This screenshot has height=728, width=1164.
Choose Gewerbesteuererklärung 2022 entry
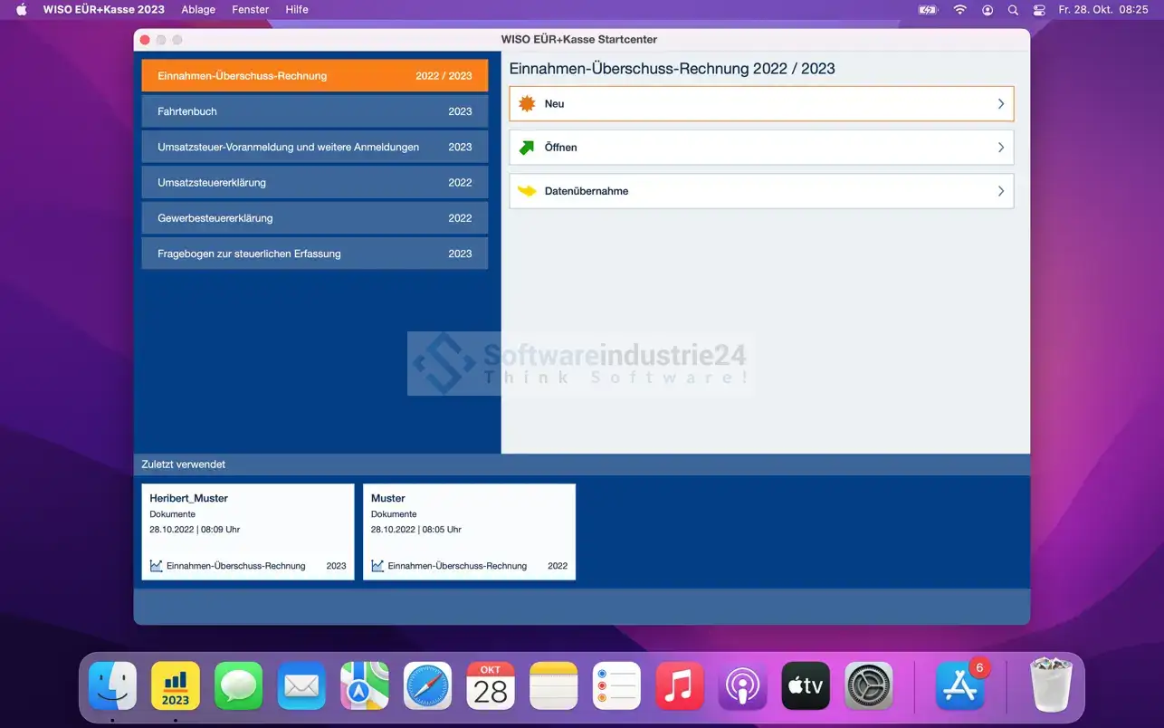click(x=314, y=218)
